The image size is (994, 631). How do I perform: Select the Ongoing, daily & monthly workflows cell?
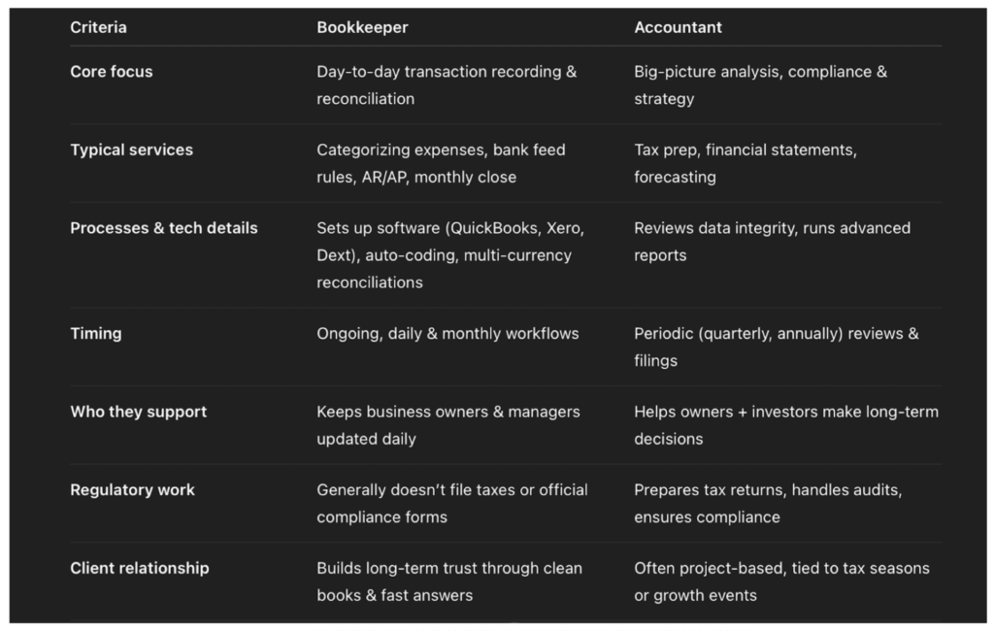tap(447, 334)
